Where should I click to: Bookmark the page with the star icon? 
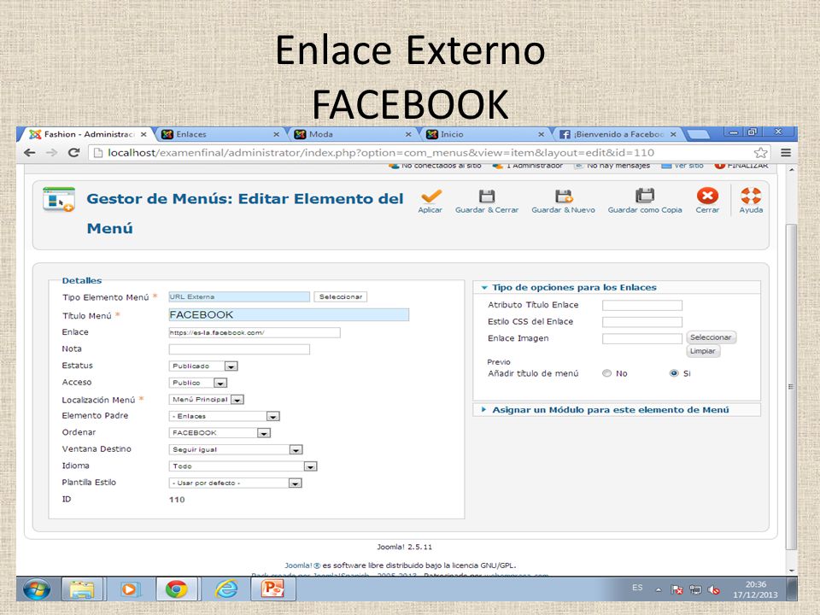(760, 153)
